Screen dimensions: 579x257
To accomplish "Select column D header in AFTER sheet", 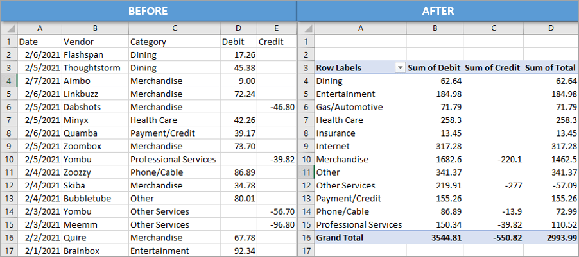I will click(550, 28).
